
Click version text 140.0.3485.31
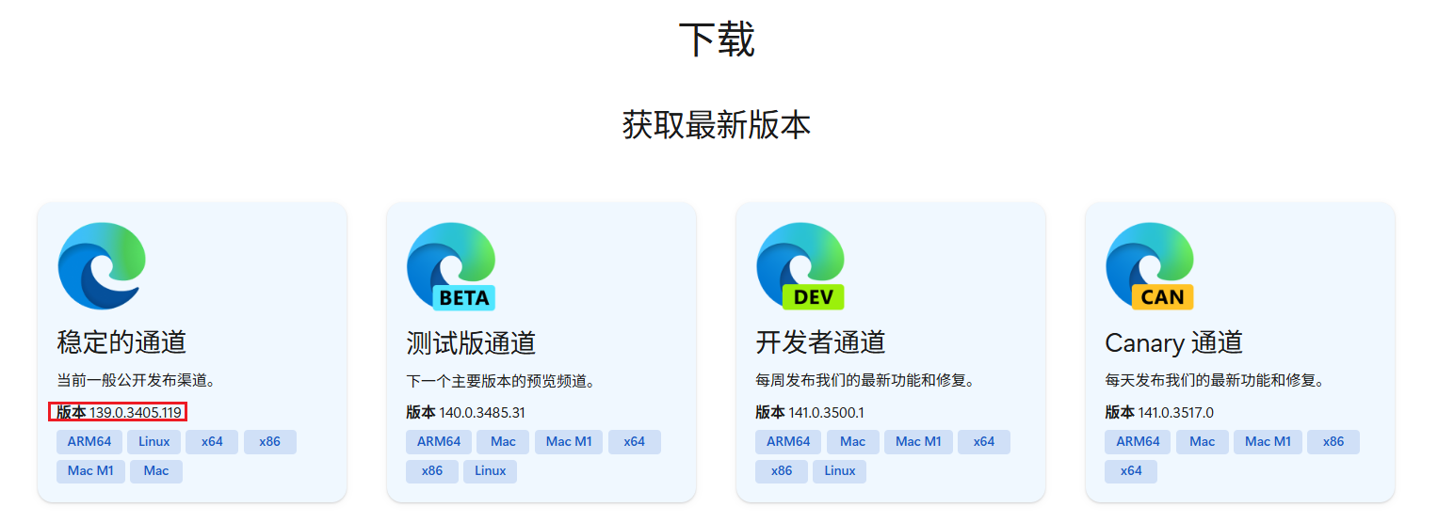[482, 412]
